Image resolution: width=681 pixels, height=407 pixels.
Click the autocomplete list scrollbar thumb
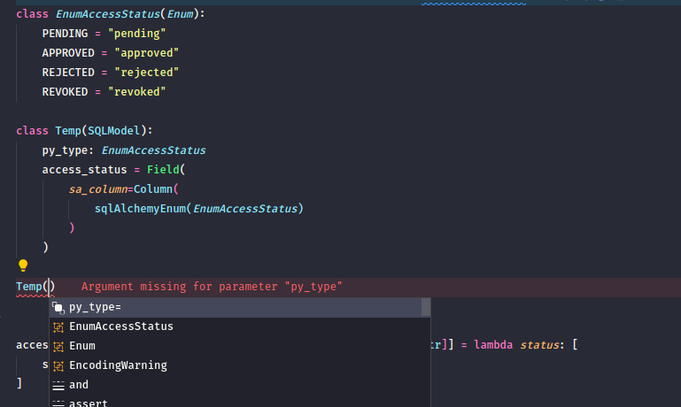pos(426,307)
